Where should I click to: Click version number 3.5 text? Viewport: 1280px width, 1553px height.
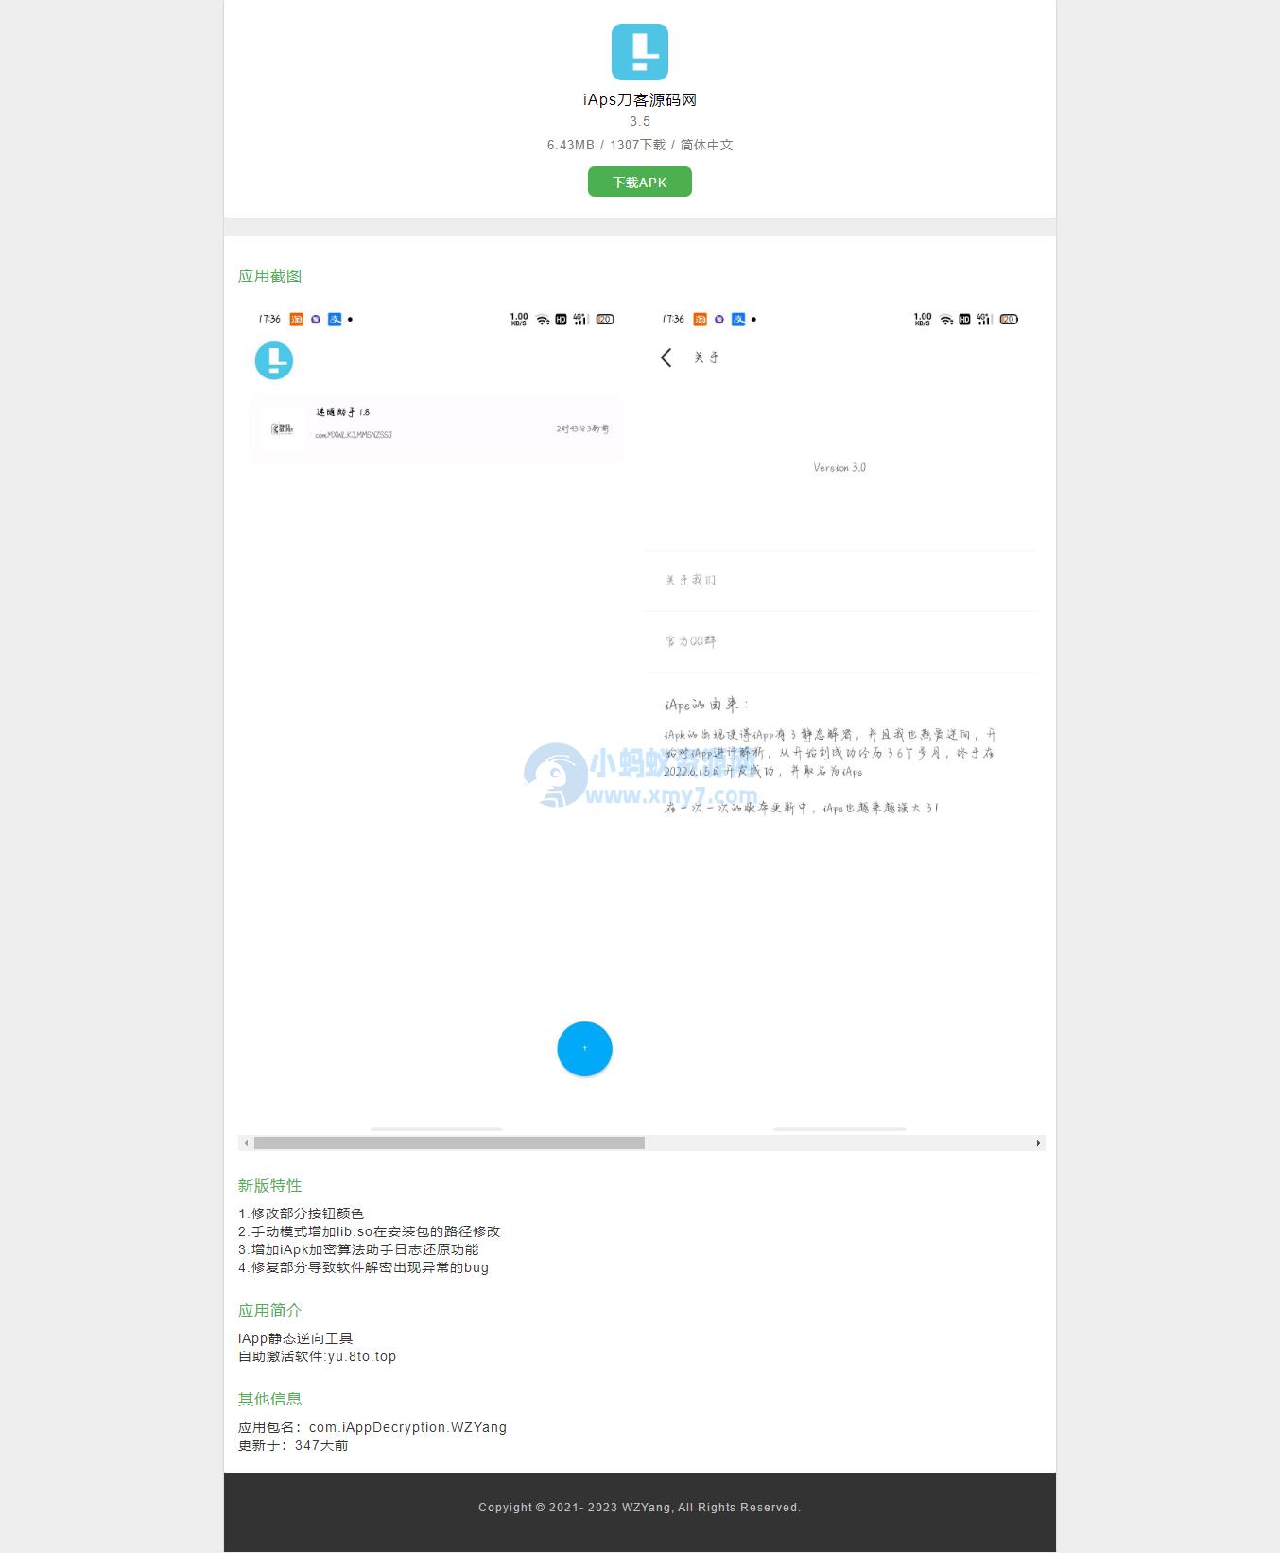point(640,121)
